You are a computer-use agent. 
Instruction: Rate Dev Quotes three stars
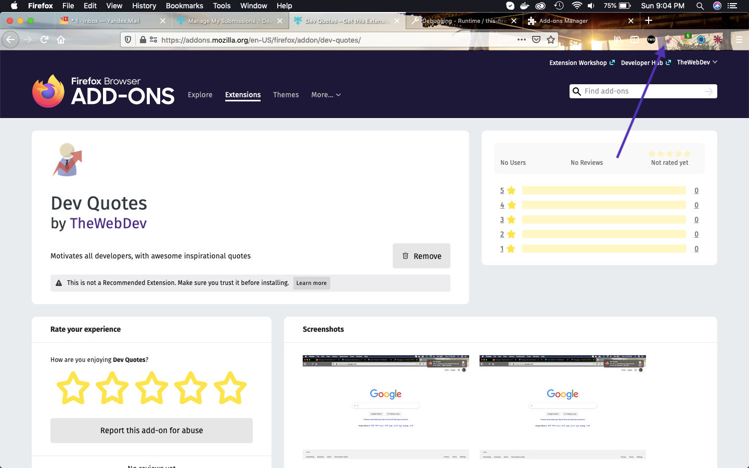pyautogui.click(x=151, y=388)
